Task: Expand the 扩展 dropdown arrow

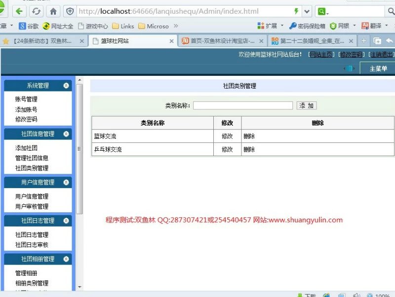Action: (282, 26)
